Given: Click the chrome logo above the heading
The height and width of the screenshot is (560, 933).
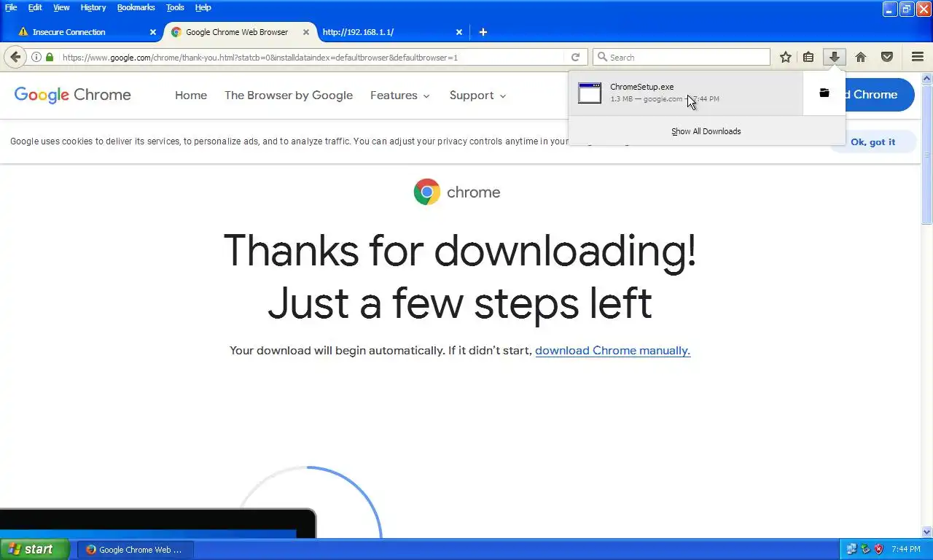Looking at the screenshot, I should coord(457,192).
